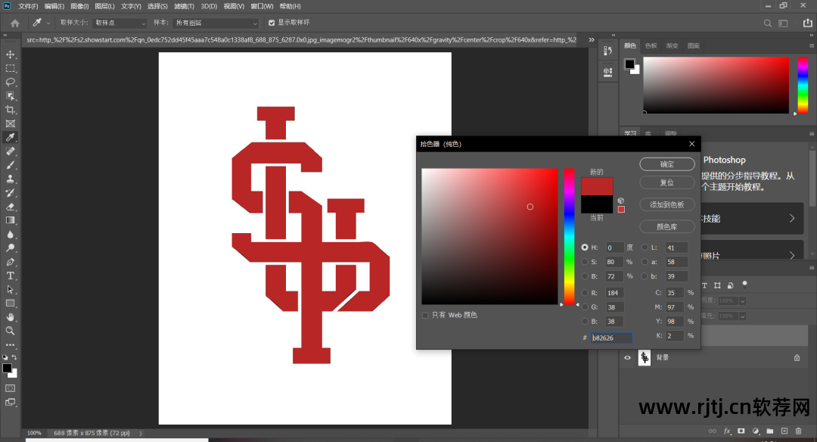Select the Lasso tool
Viewport: 817px width, 442px height.
(10, 82)
